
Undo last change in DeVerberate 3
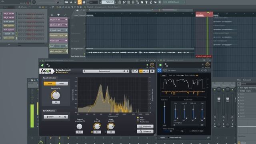[x=133, y=71]
